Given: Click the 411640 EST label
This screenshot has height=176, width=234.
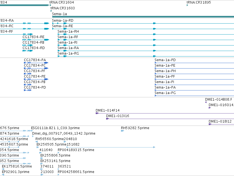Looking at the screenshot, I should [x=46, y=150].
